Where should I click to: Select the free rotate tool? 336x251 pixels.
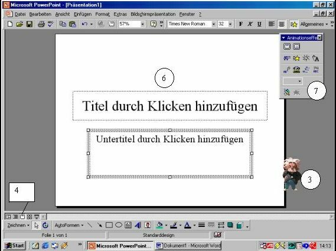coord(45,225)
